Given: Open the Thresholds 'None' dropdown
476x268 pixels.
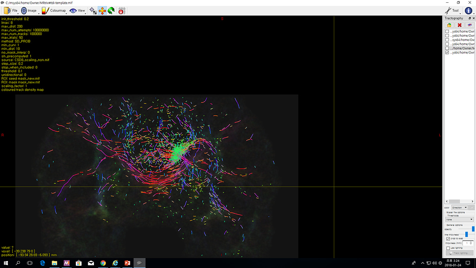Looking at the screenshot, I should [x=458, y=219].
